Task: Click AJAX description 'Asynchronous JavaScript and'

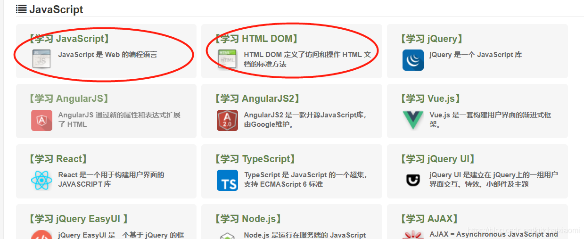Action: click(494, 234)
